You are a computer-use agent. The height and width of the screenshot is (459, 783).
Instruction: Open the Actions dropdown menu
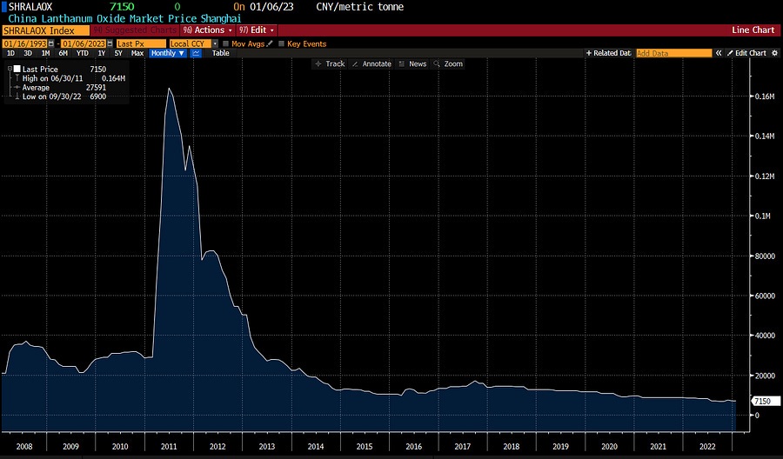pyautogui.click(x=208, y=30)
